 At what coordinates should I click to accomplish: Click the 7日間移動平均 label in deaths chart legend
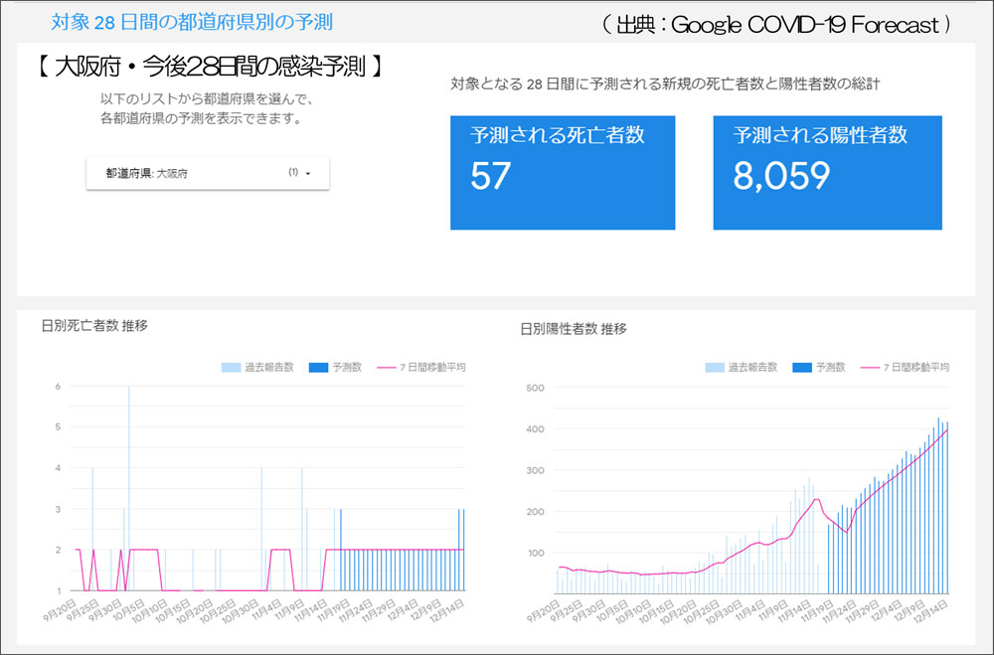(432, 367)
